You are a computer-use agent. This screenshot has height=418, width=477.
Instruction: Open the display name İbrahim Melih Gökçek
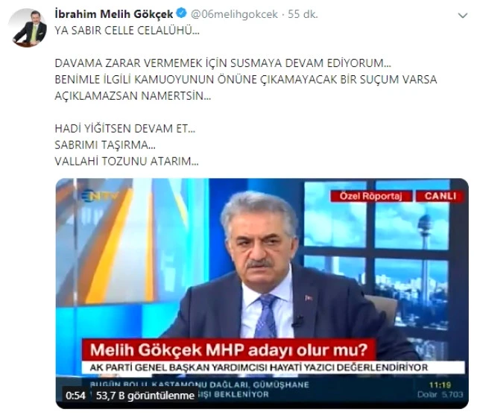coord(114,13)
